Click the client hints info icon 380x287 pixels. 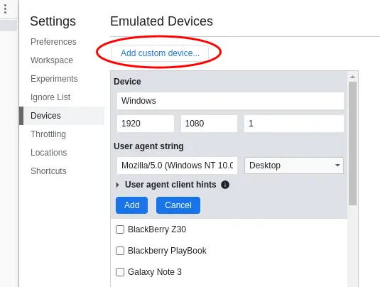click(x=225, y=185)
